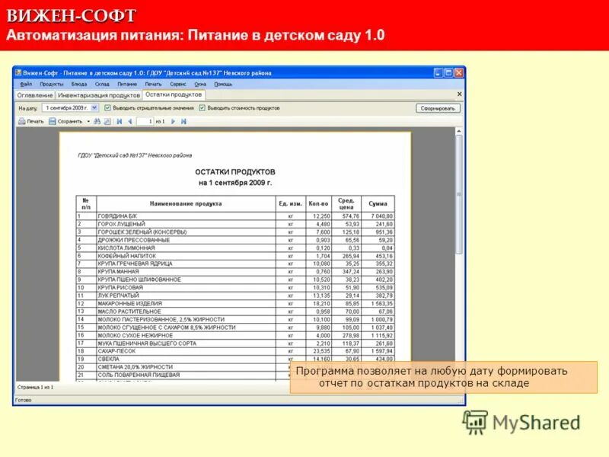The width and height of the screenshot is (609, 457).
Task: Click the Сформировать button
Action: 438,108
